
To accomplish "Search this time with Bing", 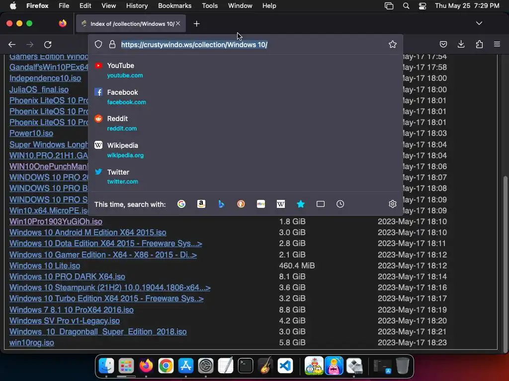I will pos(221,204).
